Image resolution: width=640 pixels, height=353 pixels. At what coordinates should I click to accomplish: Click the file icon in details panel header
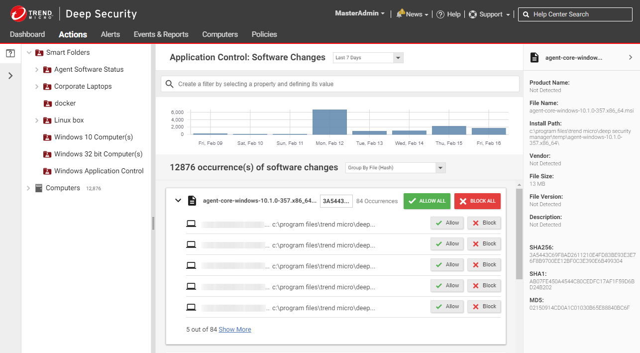click(x=534, y=58)
